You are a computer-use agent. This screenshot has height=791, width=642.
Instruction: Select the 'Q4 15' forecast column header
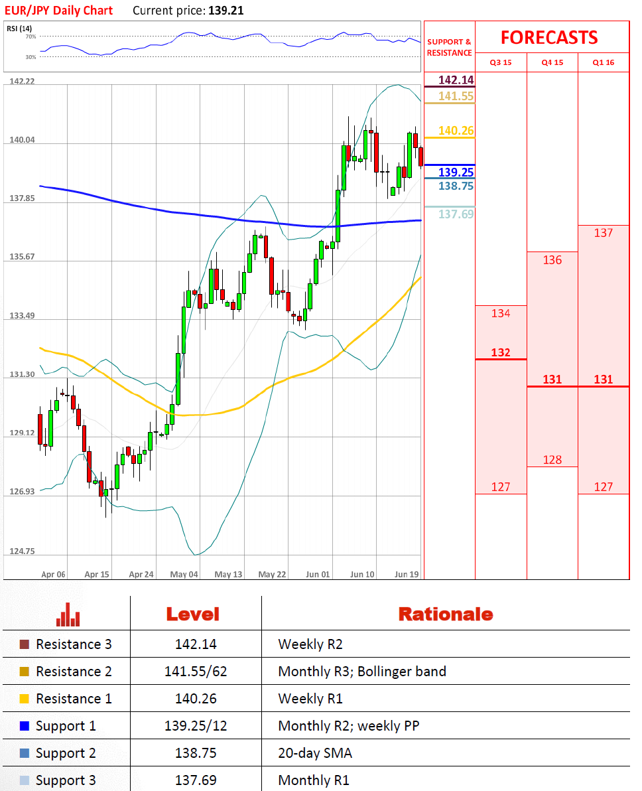[552, 62]
